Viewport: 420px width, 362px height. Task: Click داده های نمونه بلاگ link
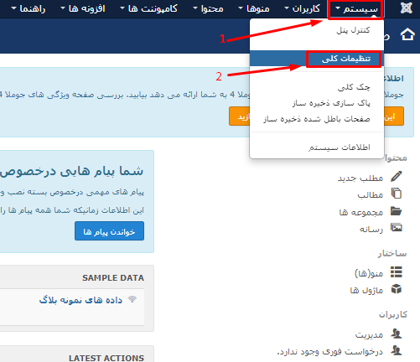(80, 300)
